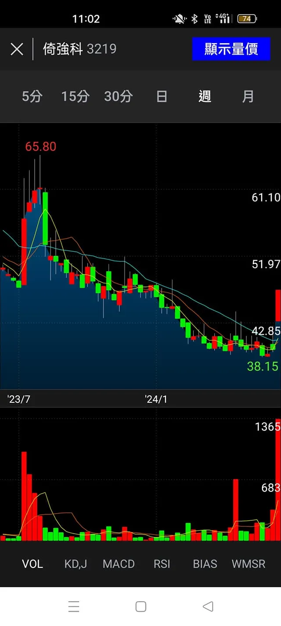The height and width of the screenshot is (626, 281).
Task: Tap the '24/1 date axis label
Action: tap(156, 399)
